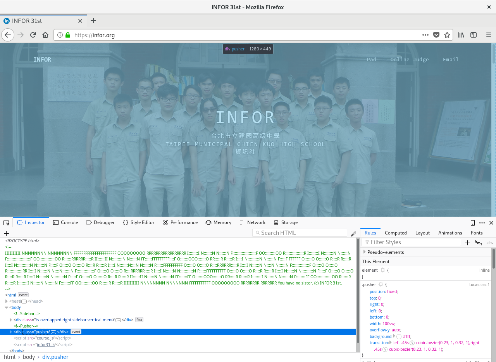Open the Fonts side tab
496x362 pixels.
click(x=477, y=233)
